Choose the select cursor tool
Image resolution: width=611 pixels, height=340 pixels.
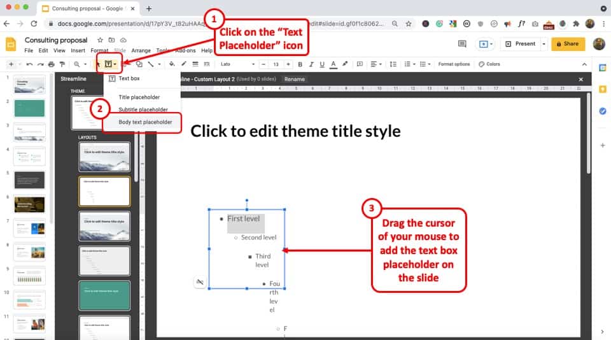click(x=98, y=64)
